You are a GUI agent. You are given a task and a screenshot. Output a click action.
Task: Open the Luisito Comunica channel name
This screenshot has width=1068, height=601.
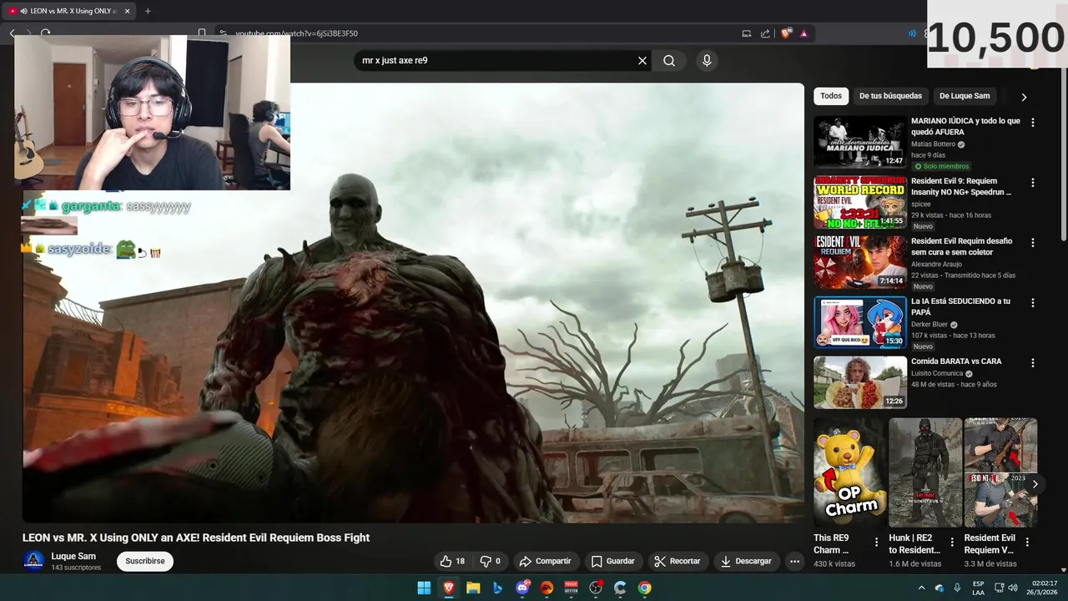937,373
